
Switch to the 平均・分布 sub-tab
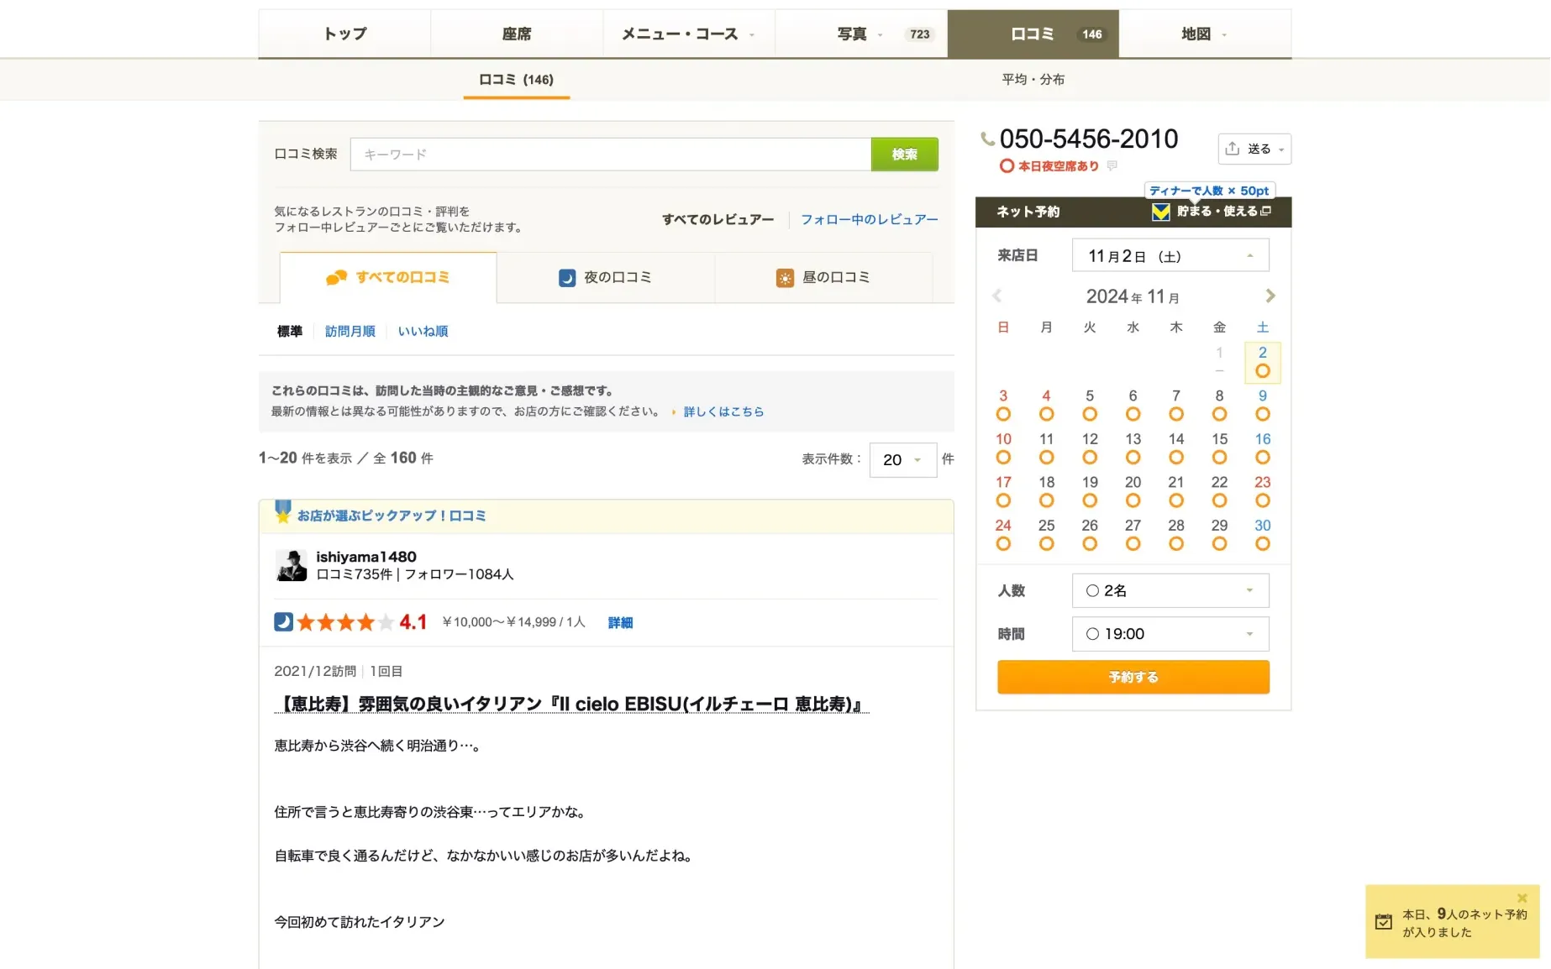tap(1033, 79)
